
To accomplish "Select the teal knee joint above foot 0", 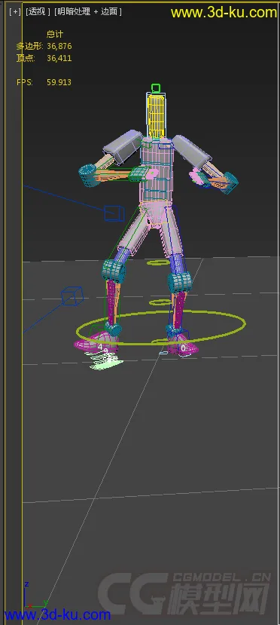I will [x=180, y=281].
